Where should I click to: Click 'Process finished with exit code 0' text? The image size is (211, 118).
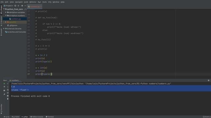[x=30, y=96]
